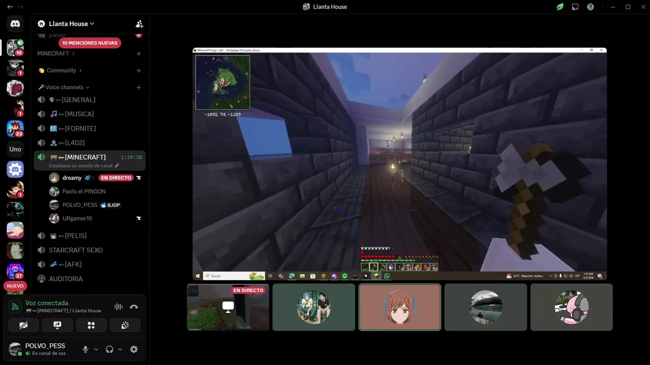Edit channel status pencil icon
This screenshot has width=650, height=365.
coord(117,166)
